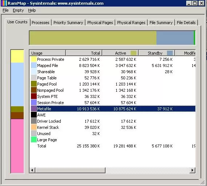Select the Page Table row
Image resolution: width=207 pixels, height=186 pixels.
pos(112,78)
